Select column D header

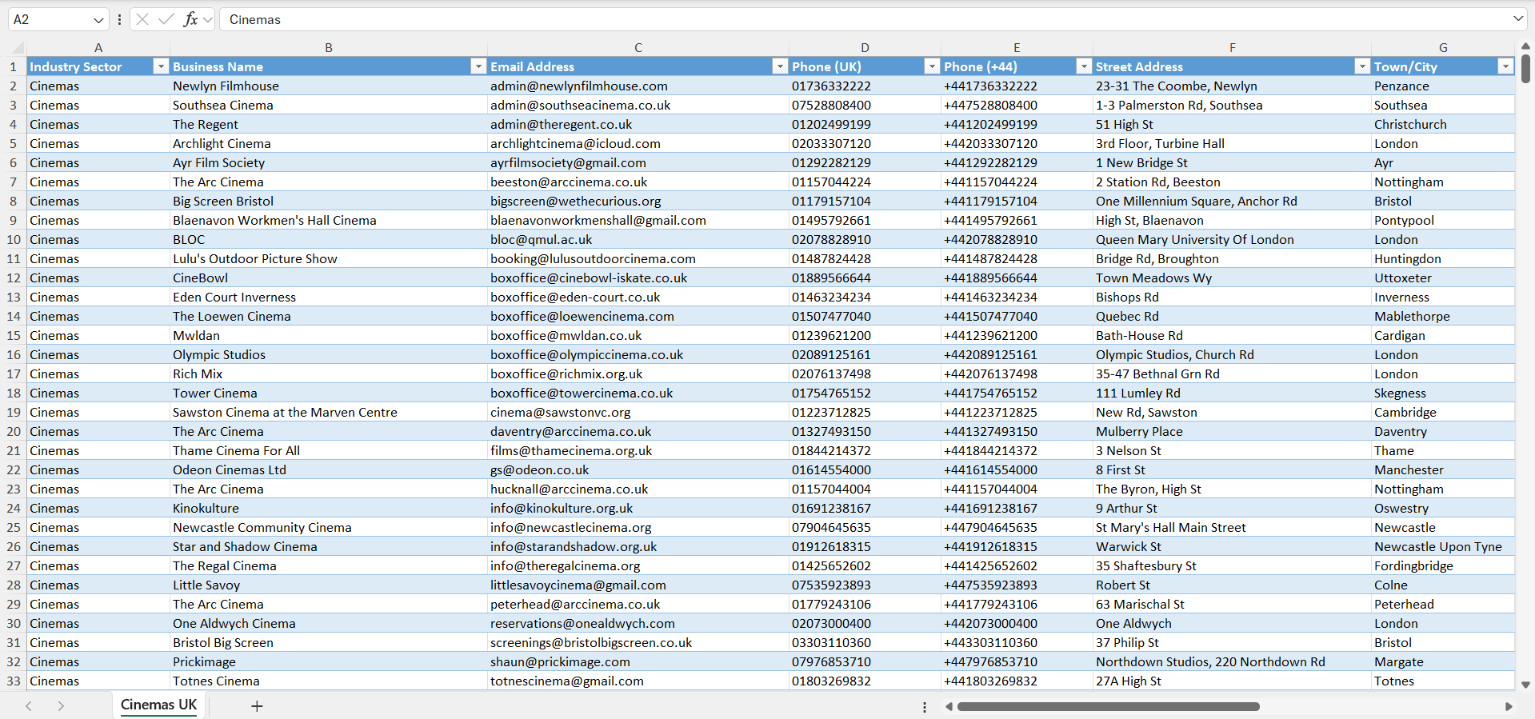[865, 48]
